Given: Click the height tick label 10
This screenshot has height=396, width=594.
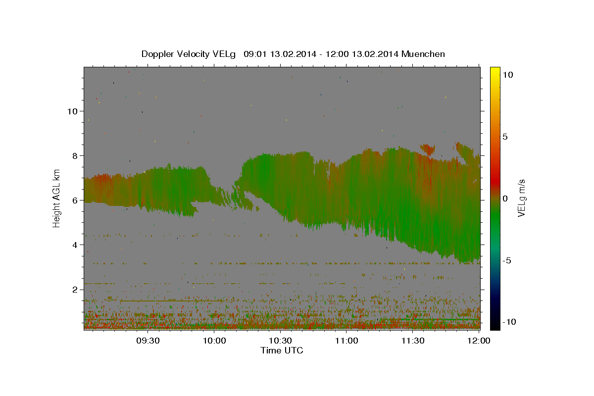Looking at the screenshot, I should coord(72,111).
